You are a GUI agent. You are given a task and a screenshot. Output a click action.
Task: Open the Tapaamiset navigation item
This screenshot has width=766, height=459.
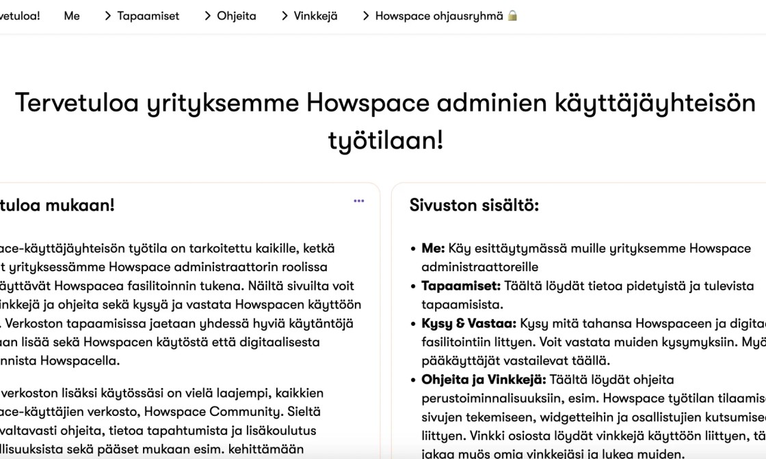click(x=148, y=16)
